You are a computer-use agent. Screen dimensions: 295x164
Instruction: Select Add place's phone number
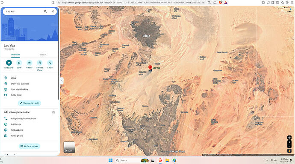click(x=30, y=118)
